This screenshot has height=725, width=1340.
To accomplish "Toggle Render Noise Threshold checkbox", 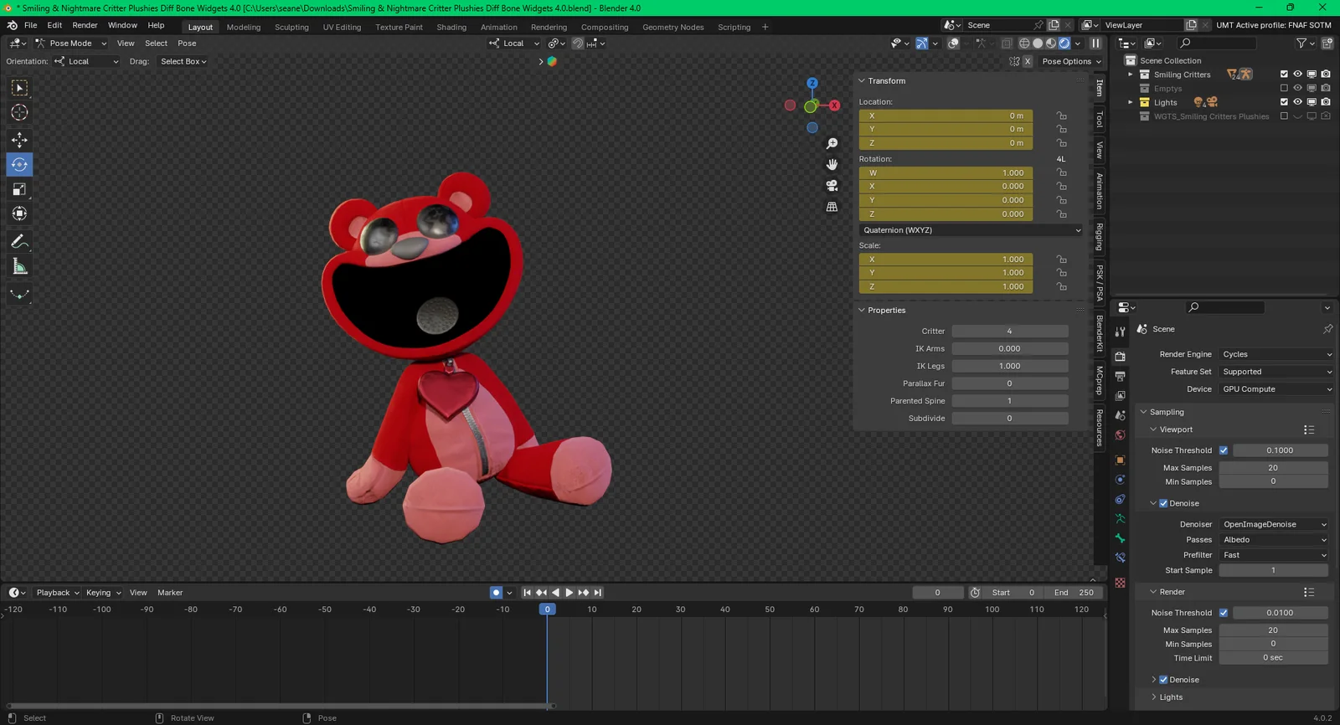I will [x=1224, y=613].
